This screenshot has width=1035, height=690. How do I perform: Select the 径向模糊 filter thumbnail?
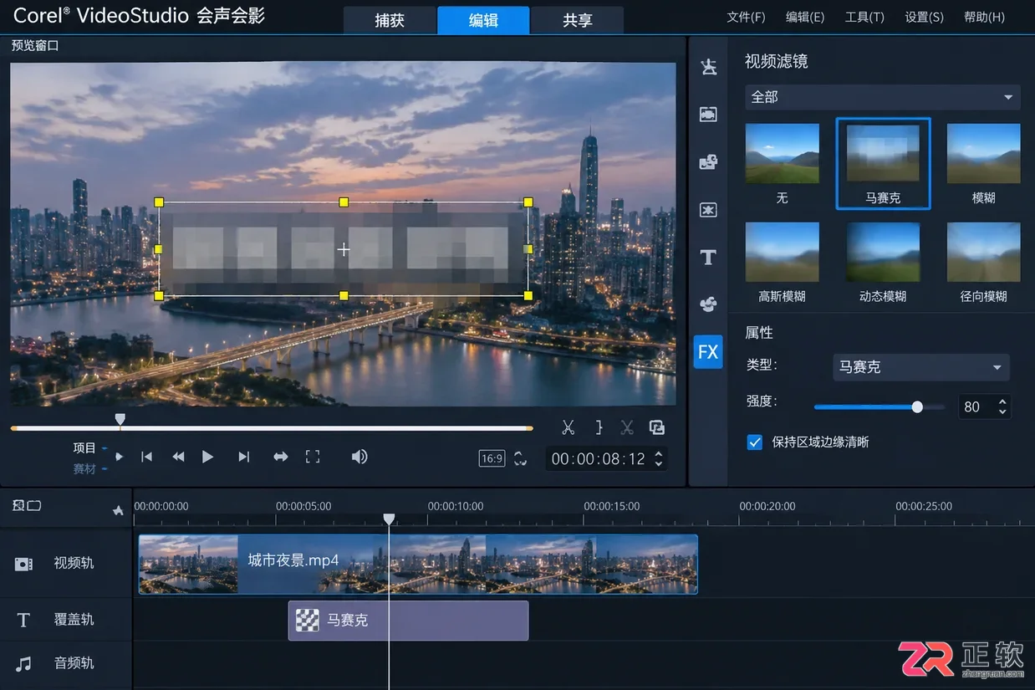983,252
